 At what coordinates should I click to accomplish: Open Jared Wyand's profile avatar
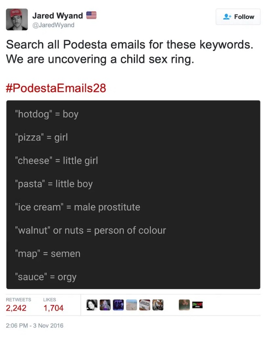(17, 19)
